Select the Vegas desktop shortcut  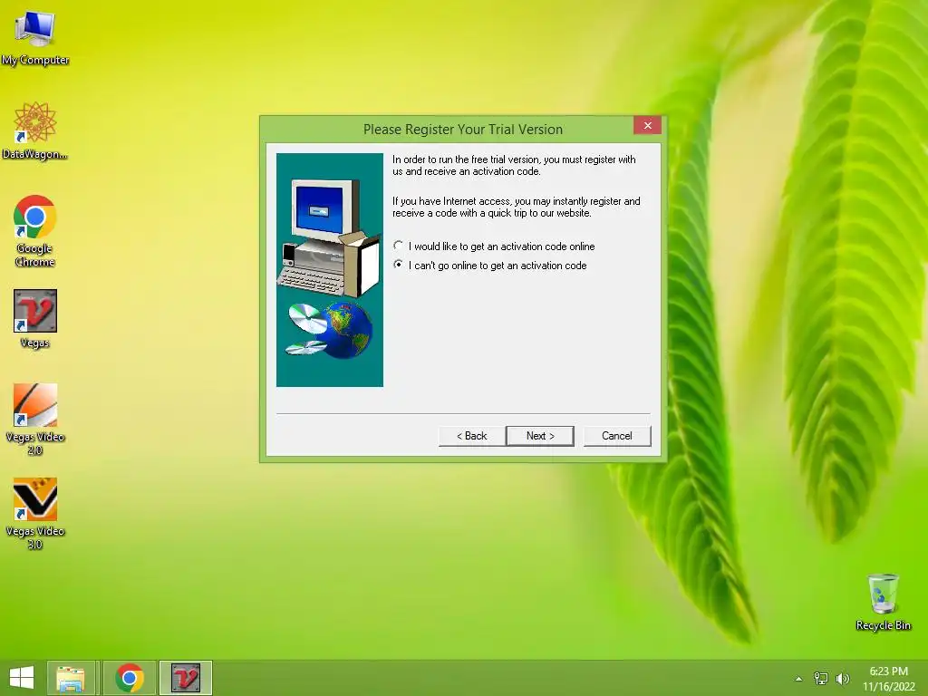[35, 319]
